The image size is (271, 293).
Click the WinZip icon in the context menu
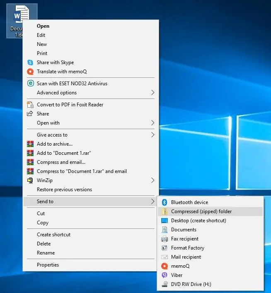30,180
